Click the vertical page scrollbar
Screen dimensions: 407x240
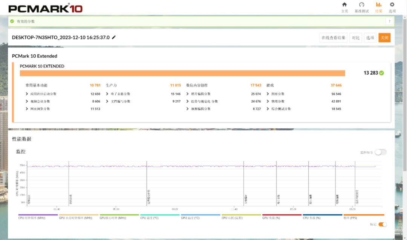click(x=405, y=95)
